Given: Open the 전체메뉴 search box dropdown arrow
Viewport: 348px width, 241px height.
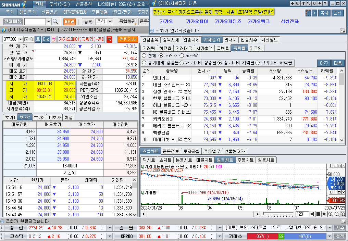Looking at the screenshot, I should click(49, 22).
